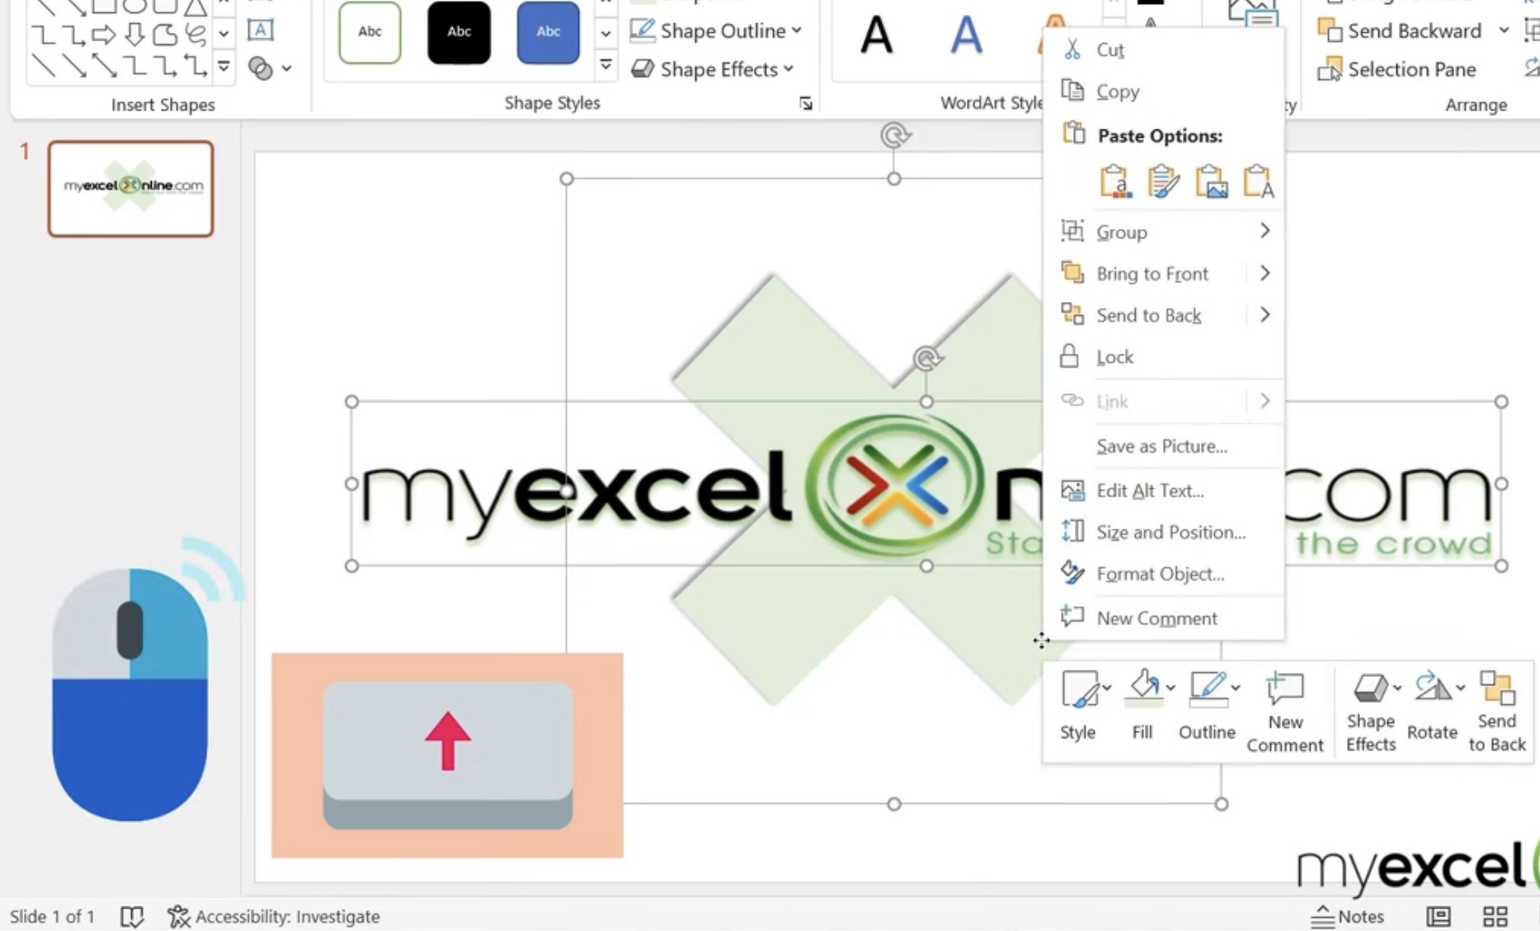The width and height of the screenshot is (1540, 931).
Task: Expand the Fill color dropdown arrow
Action: pyautogui.click(x=1170, y=687)
